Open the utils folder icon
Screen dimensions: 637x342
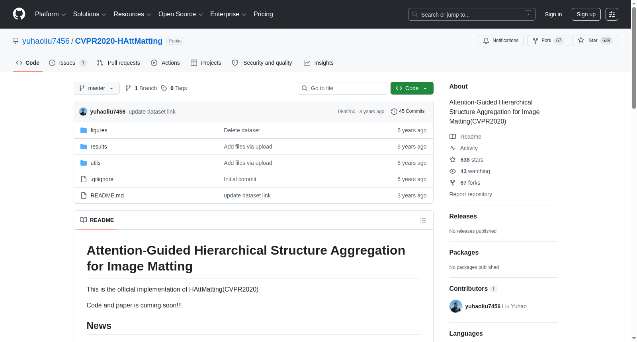pyautogui.click(x=84, y=163)
